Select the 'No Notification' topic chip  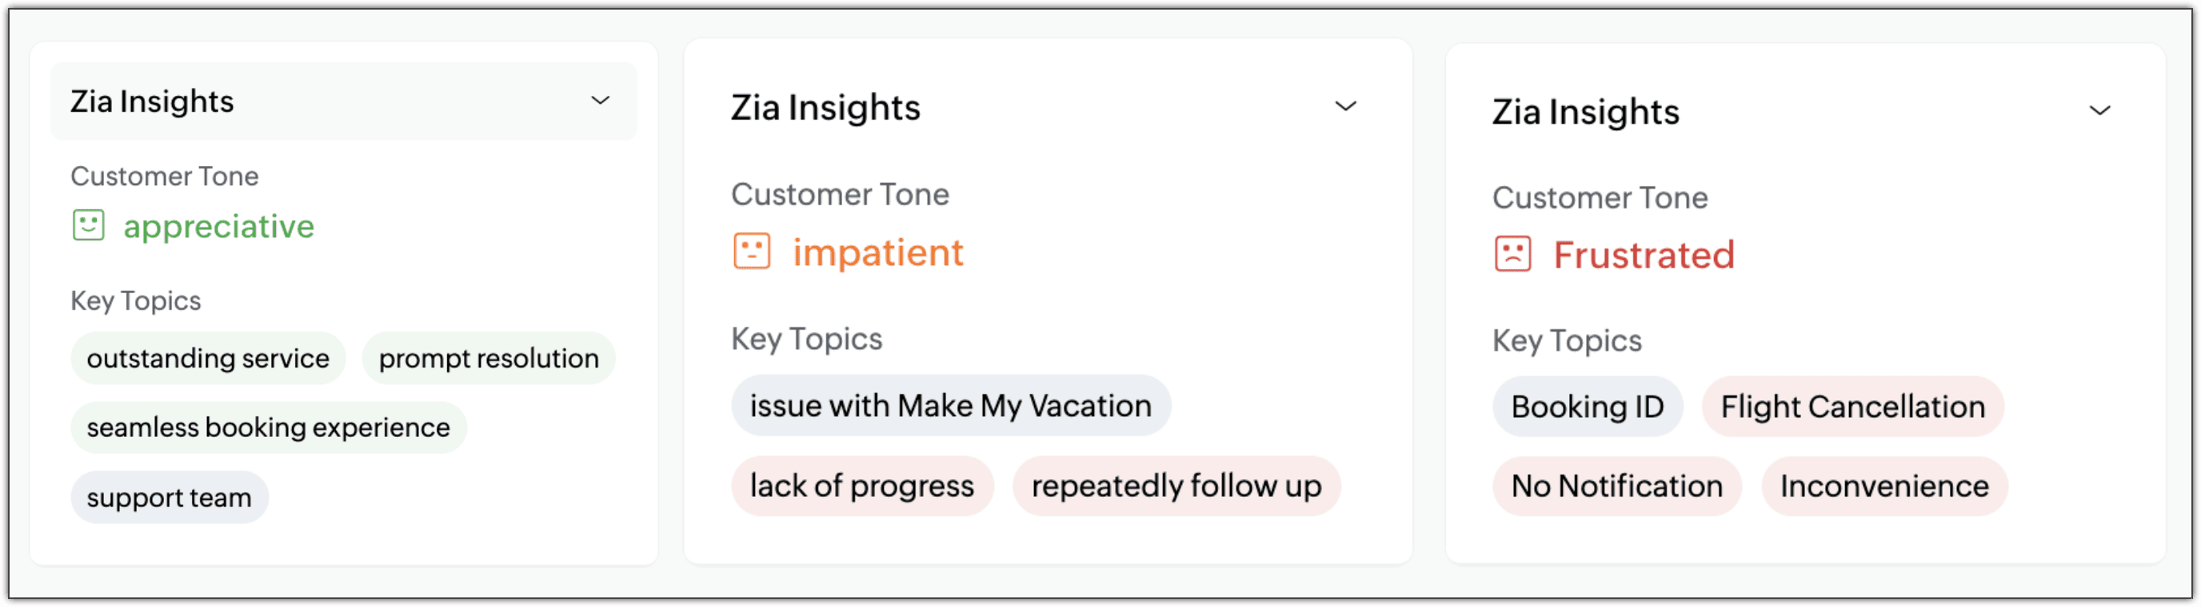[1616, 486]
